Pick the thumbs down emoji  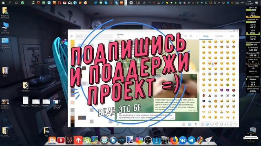[203, 117]
